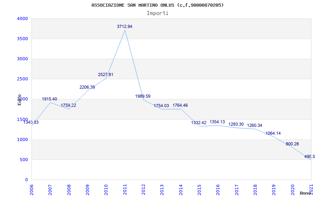
Task: Select the 1989.59 data label
Action: pyautogui.click(x=143, y=96)
